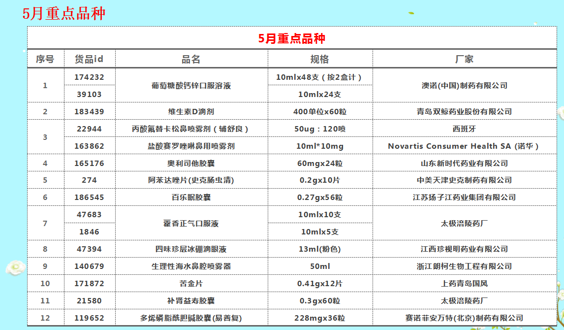
Task: Select spec "0.27gx56粒"
Action: click(x=320, y=197)
